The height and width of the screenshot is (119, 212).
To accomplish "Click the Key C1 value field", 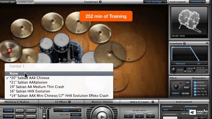I will [x=202, y=118].
